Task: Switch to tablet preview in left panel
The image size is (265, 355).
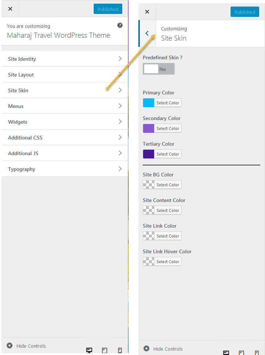Action: [x=104, y=350]
